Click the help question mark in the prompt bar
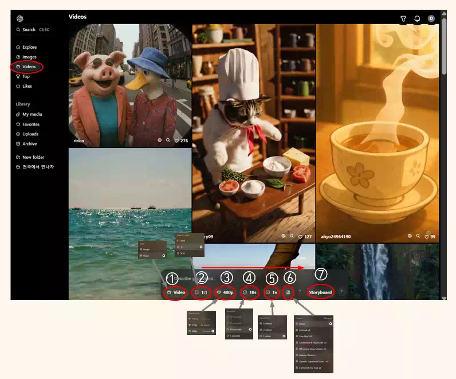The height and width of the screenshot is (379, 456). click(x=300, y=292)
